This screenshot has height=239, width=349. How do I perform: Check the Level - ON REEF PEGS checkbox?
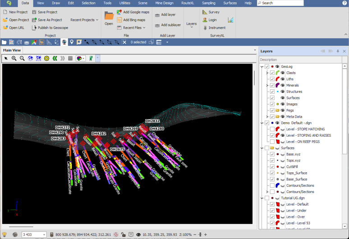272,142
